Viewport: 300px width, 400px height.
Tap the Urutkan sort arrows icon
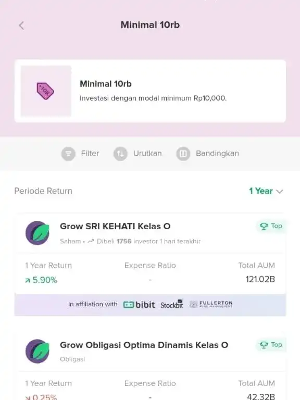click(120, 154)
